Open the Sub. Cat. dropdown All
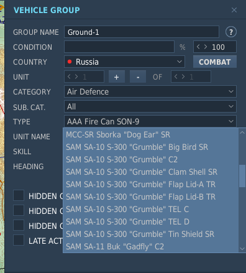Viewport: 246px width, 273px height. click(150, 106)
